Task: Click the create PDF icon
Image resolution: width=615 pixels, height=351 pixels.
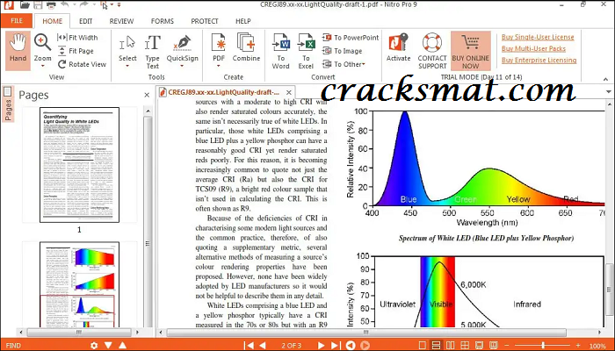Action: coord(219,43)
